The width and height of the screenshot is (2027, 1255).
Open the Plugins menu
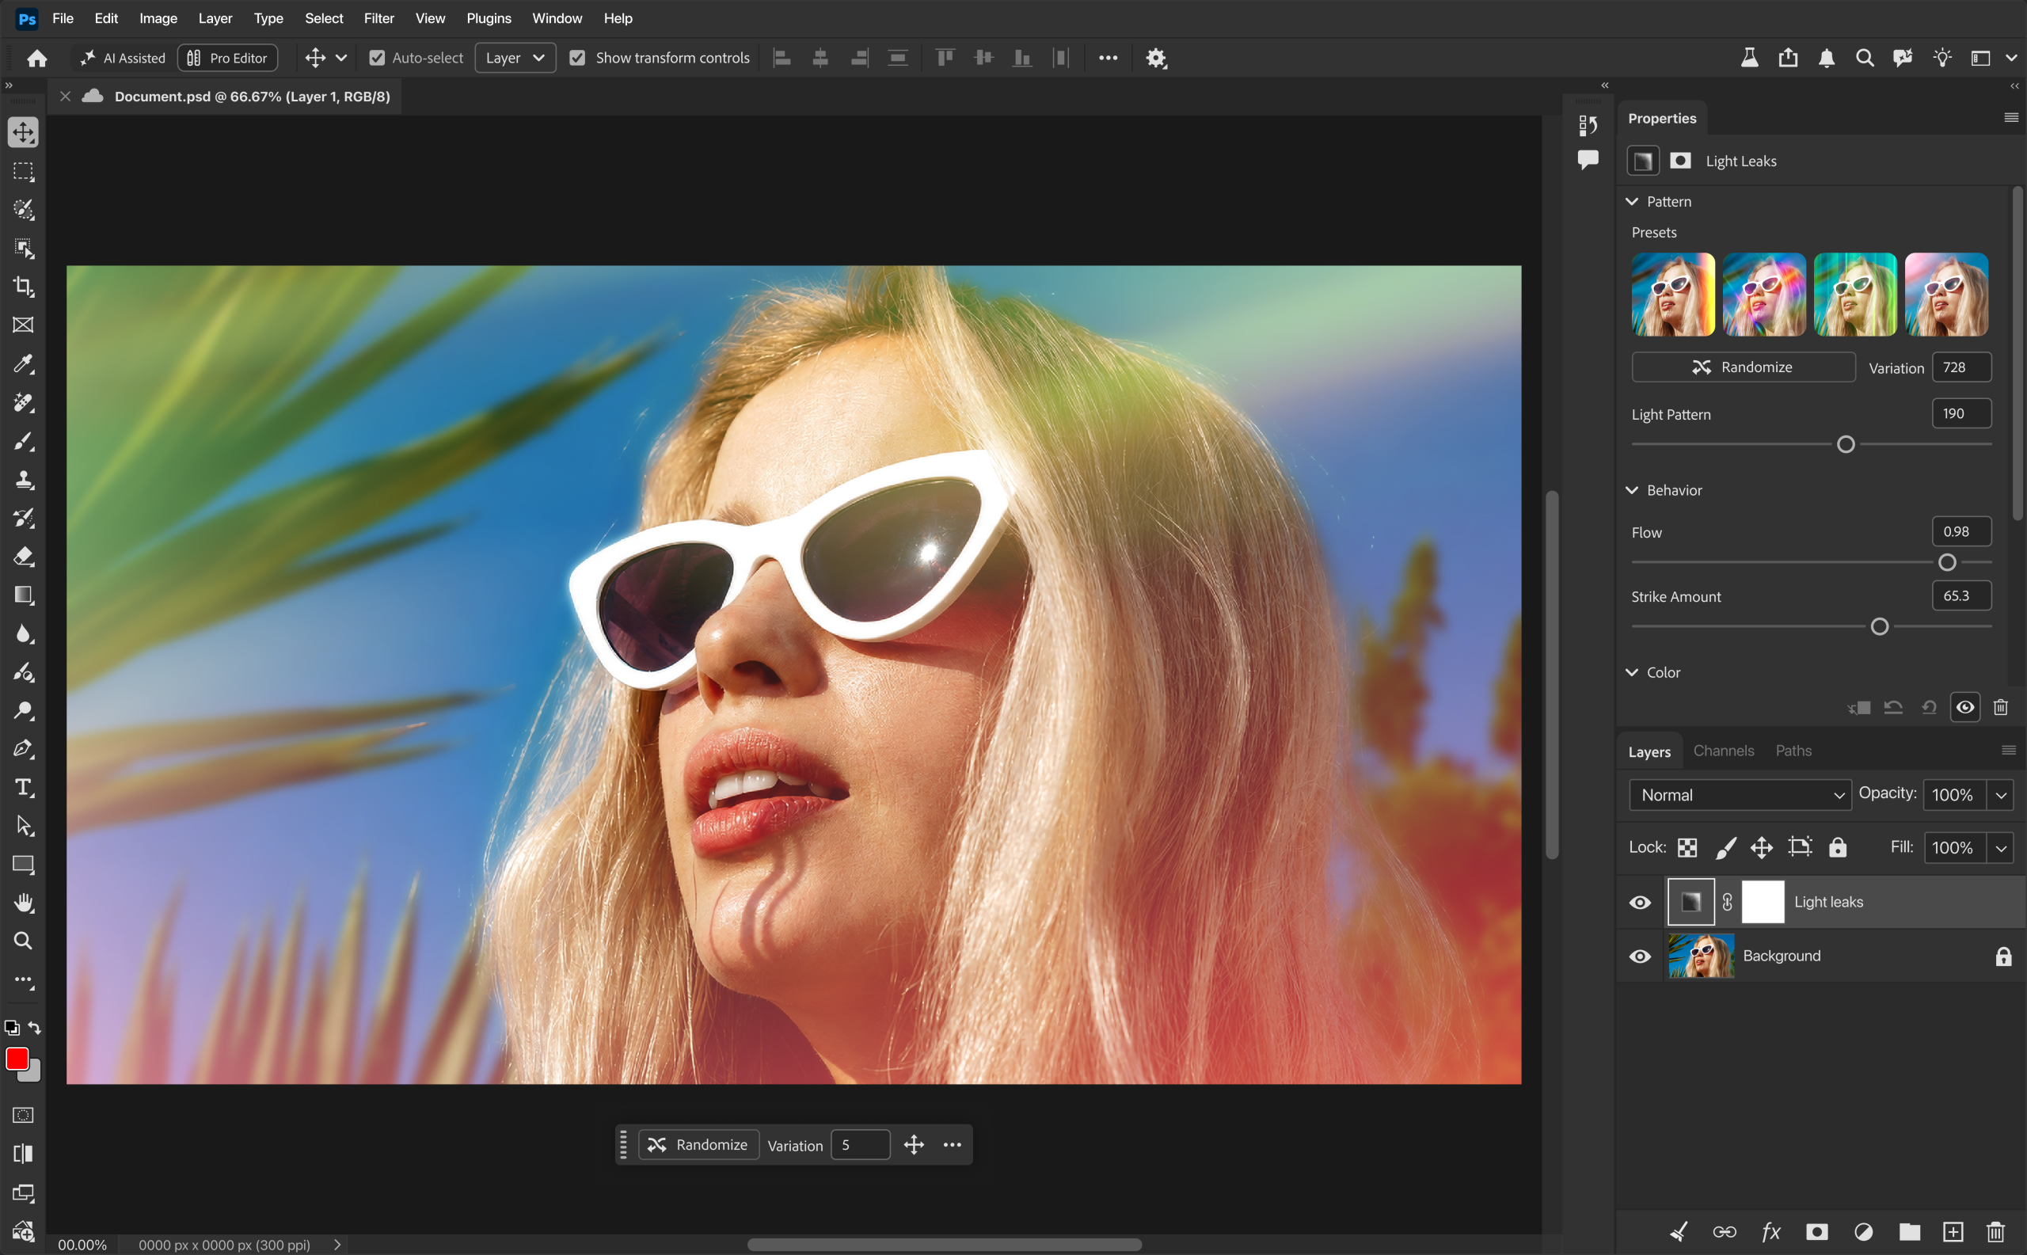tap(488, 18)
